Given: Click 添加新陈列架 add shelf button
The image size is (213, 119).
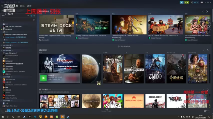Looking at the screenshot, I should coord(124,47).
